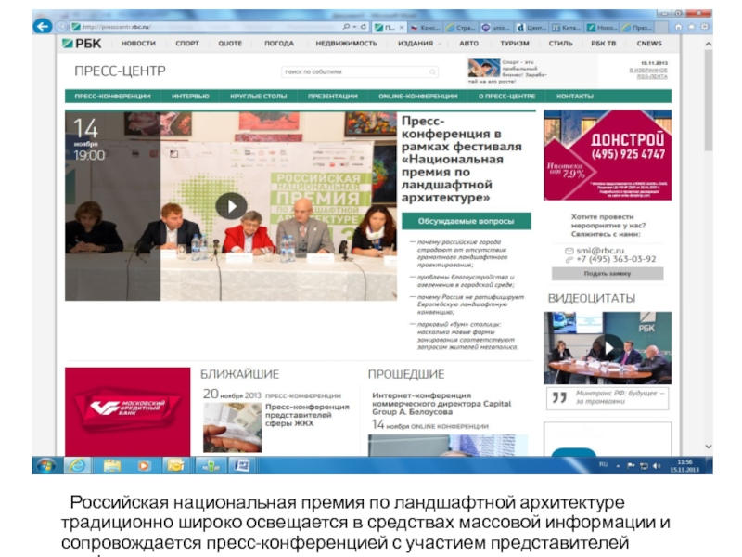
Task: Click the browser Forward arrow button
Action: (60, 27)
